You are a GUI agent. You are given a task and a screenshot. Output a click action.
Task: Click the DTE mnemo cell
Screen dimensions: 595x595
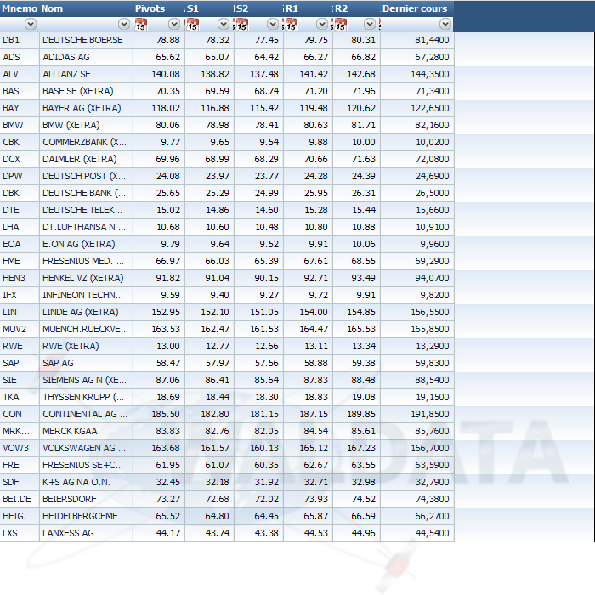(x=20, y=210)
